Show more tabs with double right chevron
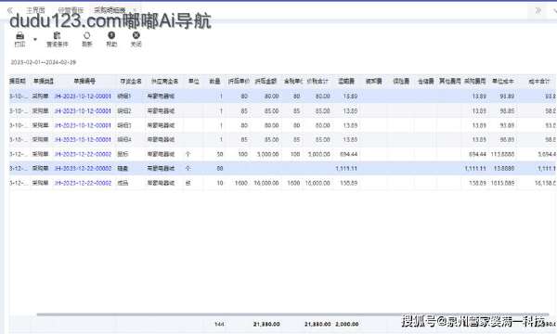The width and height of the screenshot is (557, 334). (x=538, y=10)
